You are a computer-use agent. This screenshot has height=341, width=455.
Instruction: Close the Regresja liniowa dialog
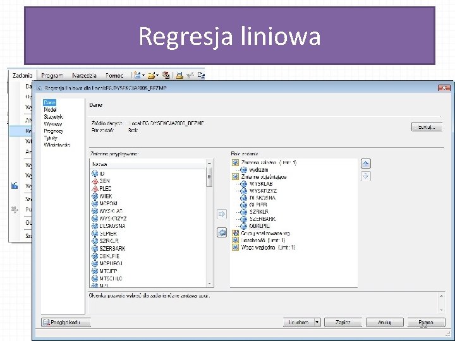click(444, 88)
